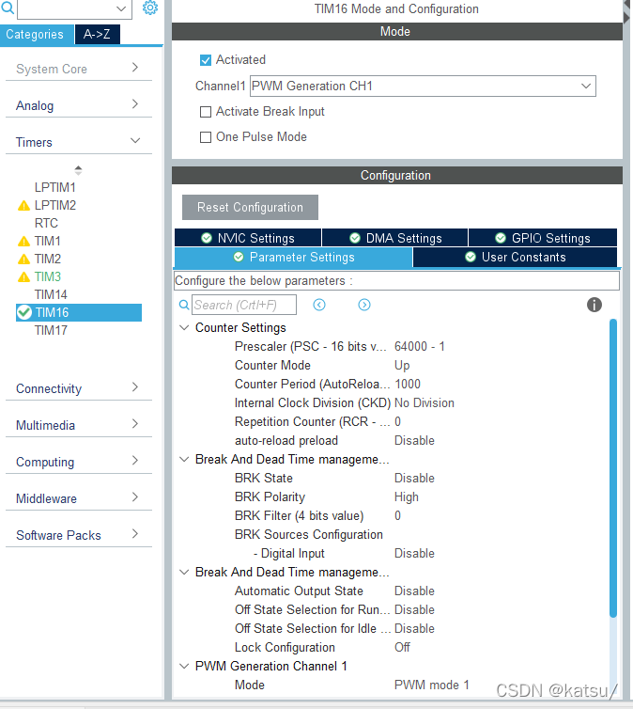This screenshot has width=633, height=709.
Task: Open the User Constants tab
Action: click(x=516, y=258)
